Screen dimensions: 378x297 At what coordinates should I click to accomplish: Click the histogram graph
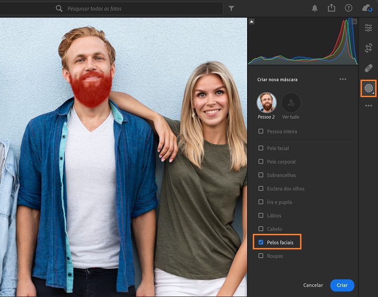click(303, 41)
